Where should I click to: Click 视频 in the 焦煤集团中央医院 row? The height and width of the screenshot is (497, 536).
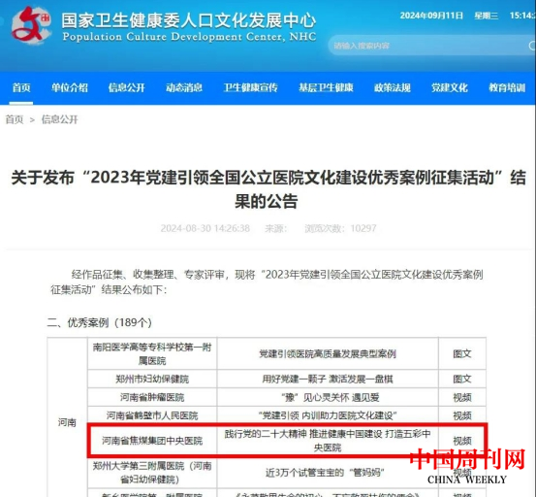pos(462,441)
